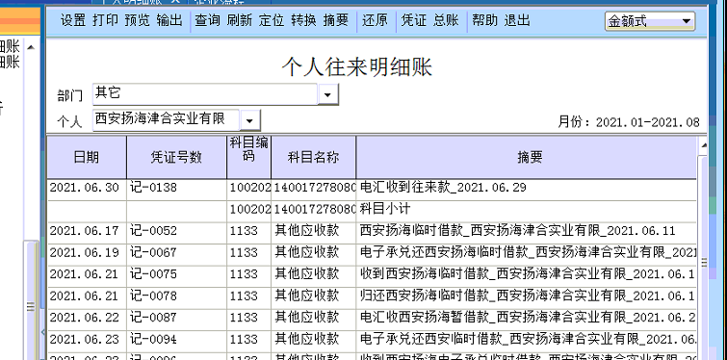
Task: Click 打印 in the toolbar
Action: pos(105,20)
